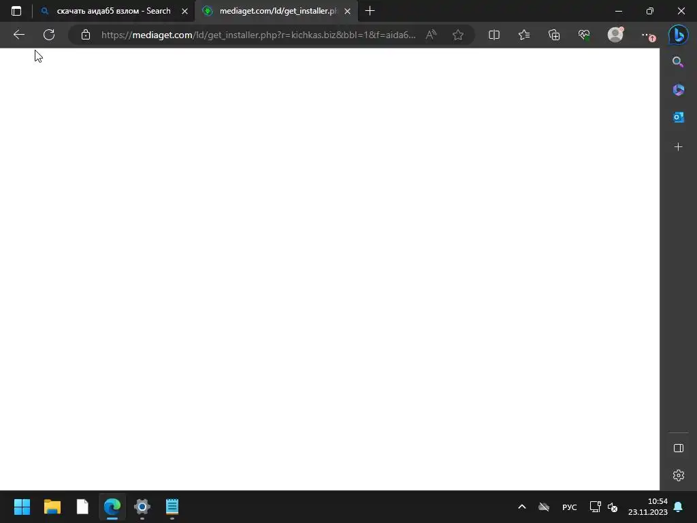Viewport: 697px width, 523px height.
Task: Open muted volume tray icon
Action: click(x=613, y=507)
